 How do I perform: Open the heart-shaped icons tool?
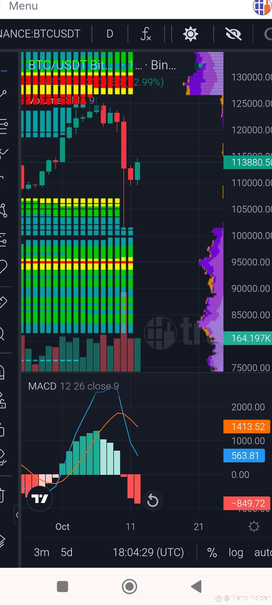pos(3,267)
